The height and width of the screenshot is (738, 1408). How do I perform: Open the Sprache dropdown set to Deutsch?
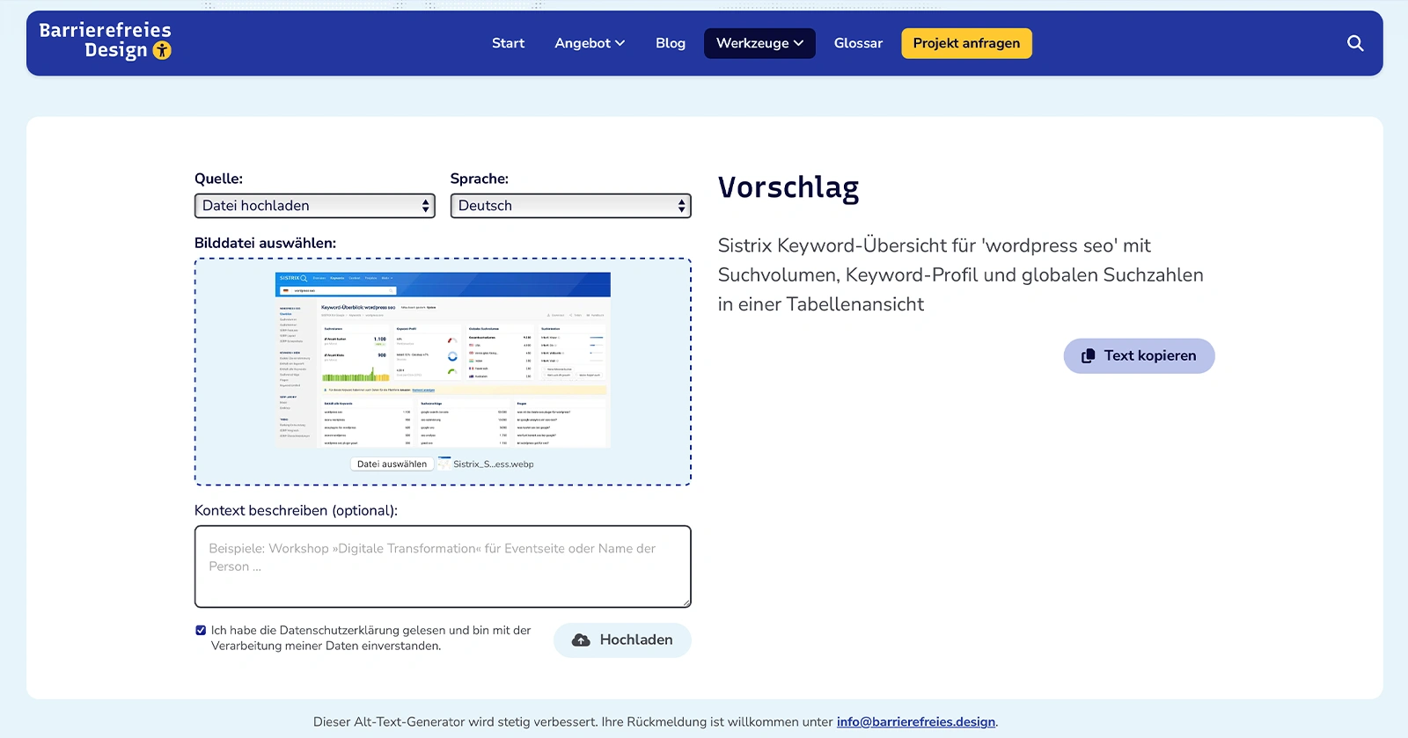pos(570,206)
